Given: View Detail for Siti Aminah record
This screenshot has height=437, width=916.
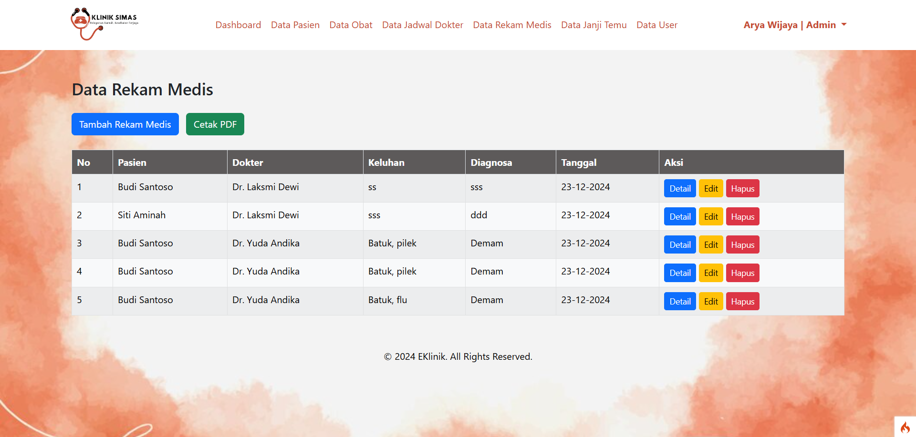Looking at the screenshot, I should pyautogui.click(x=680, y=216).
